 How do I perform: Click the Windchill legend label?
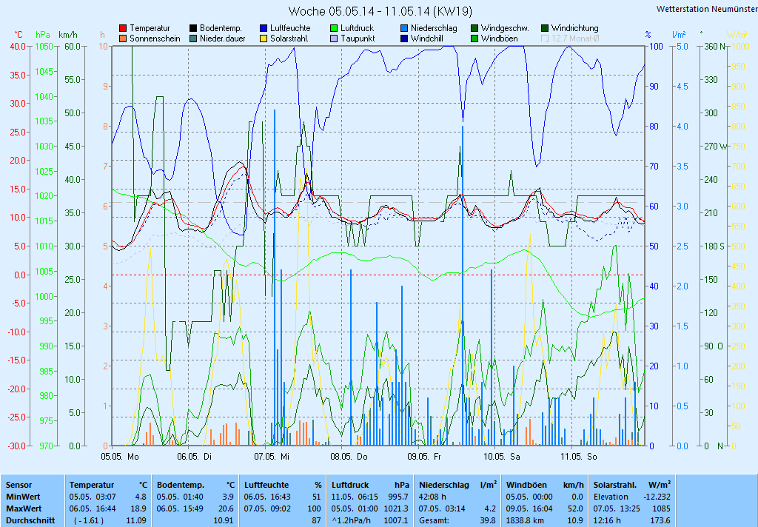pyautogui.click(x=427, y=38)
